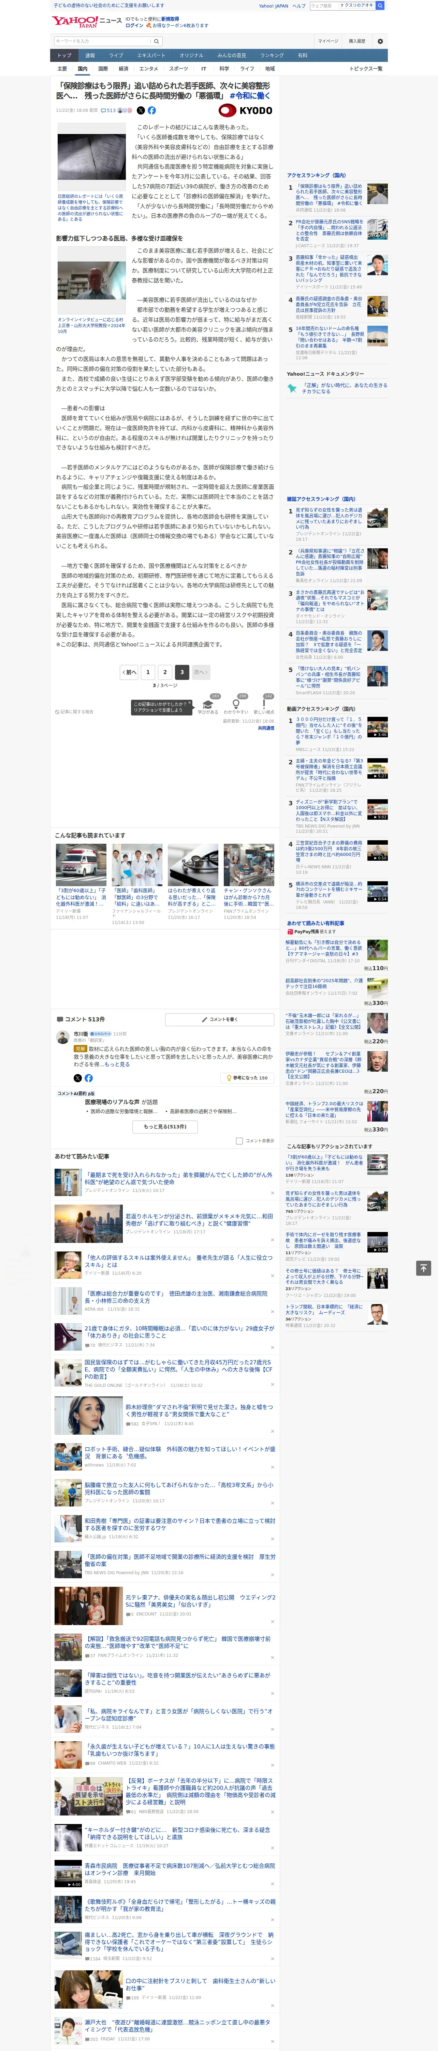
Task: Click the current page 3 button
Action: point(182,672)
